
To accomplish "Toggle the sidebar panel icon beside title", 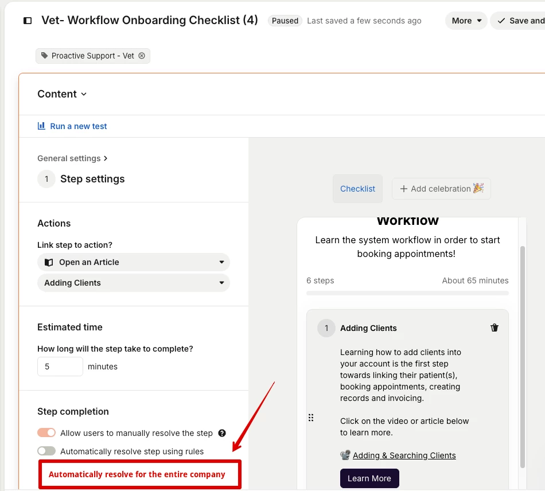I will pos(28,21).
